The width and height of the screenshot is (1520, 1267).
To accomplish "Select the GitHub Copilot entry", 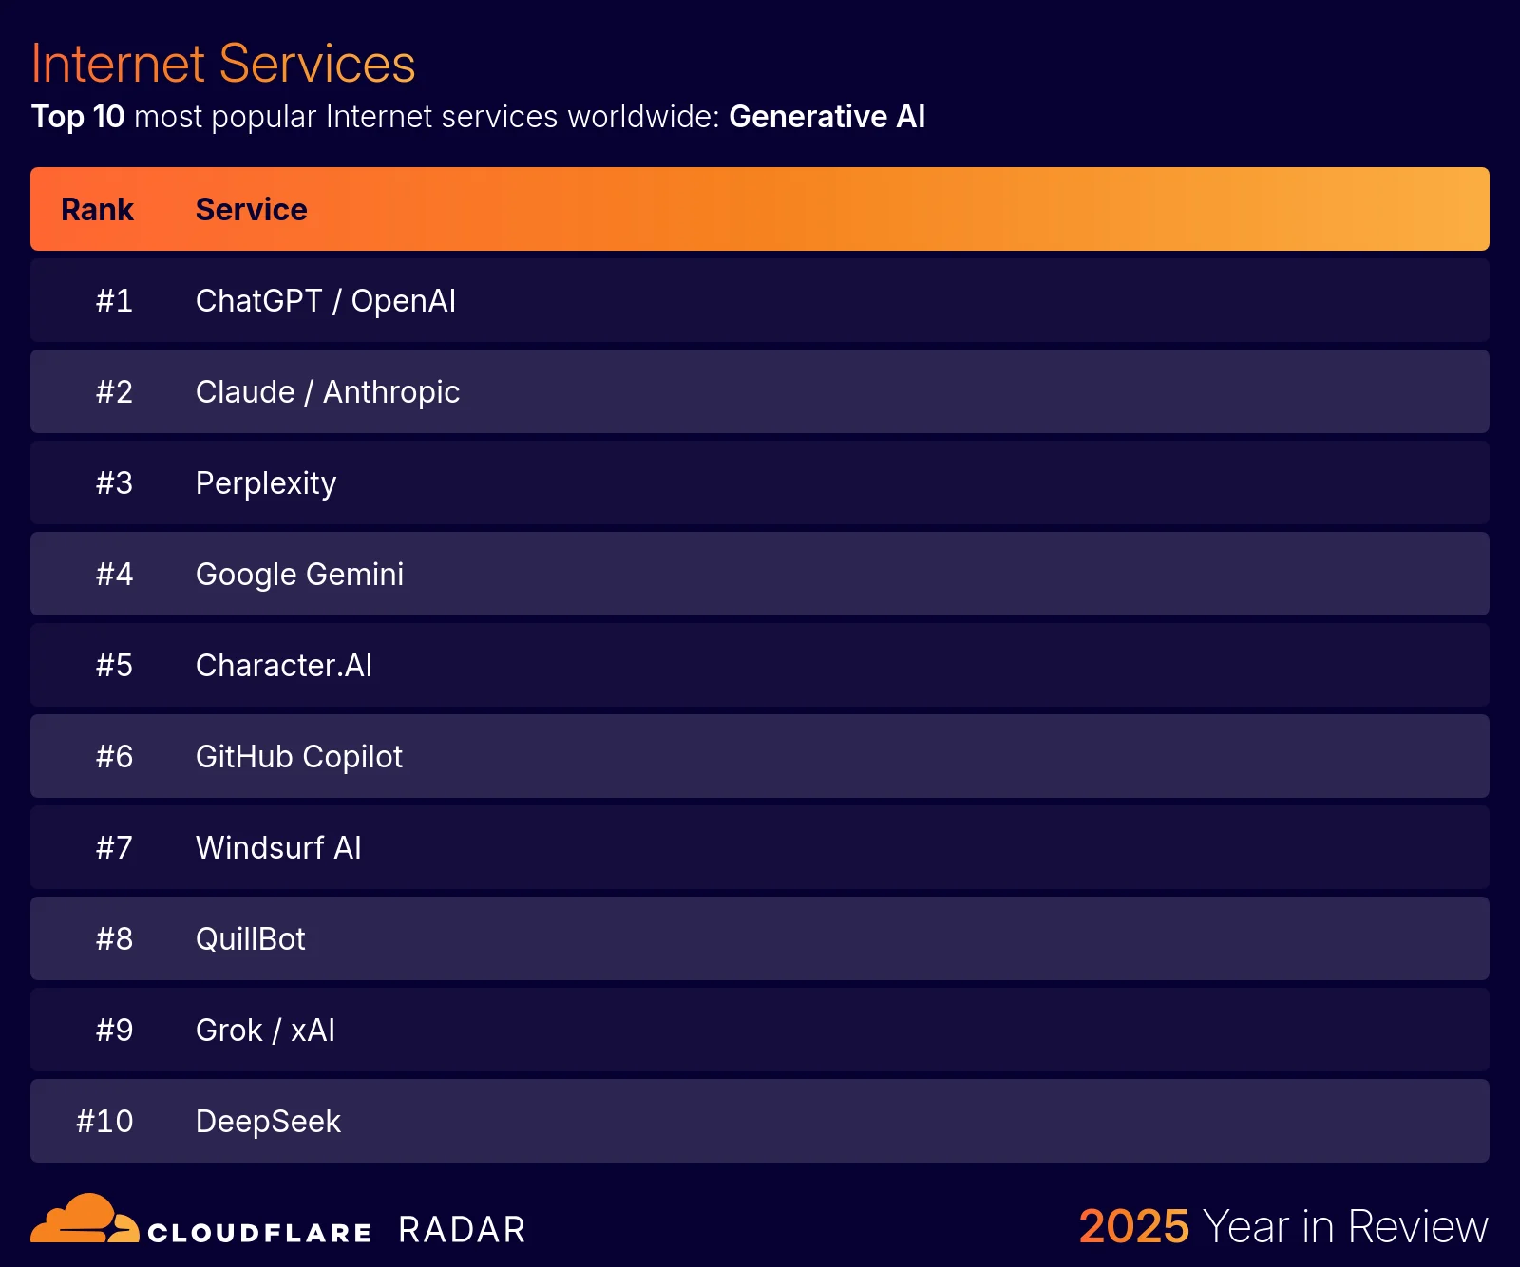I will click(299, 756).
